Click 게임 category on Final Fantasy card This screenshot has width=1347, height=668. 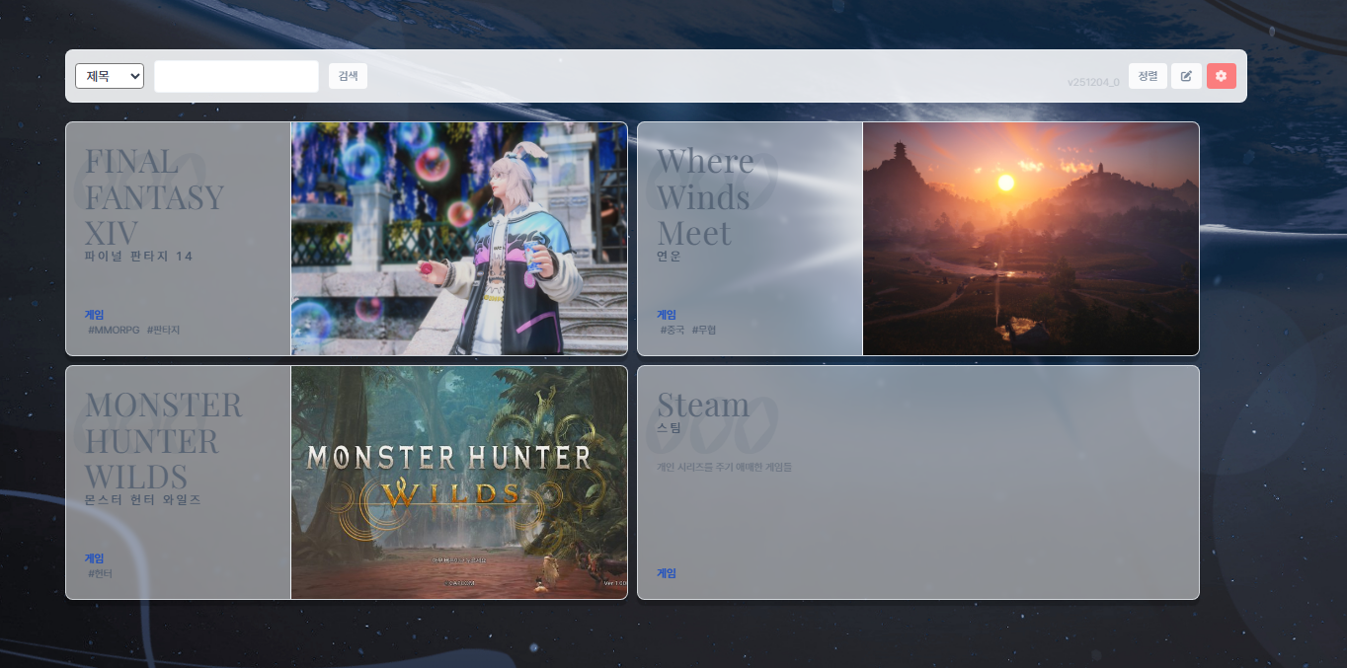pos(95,315)
